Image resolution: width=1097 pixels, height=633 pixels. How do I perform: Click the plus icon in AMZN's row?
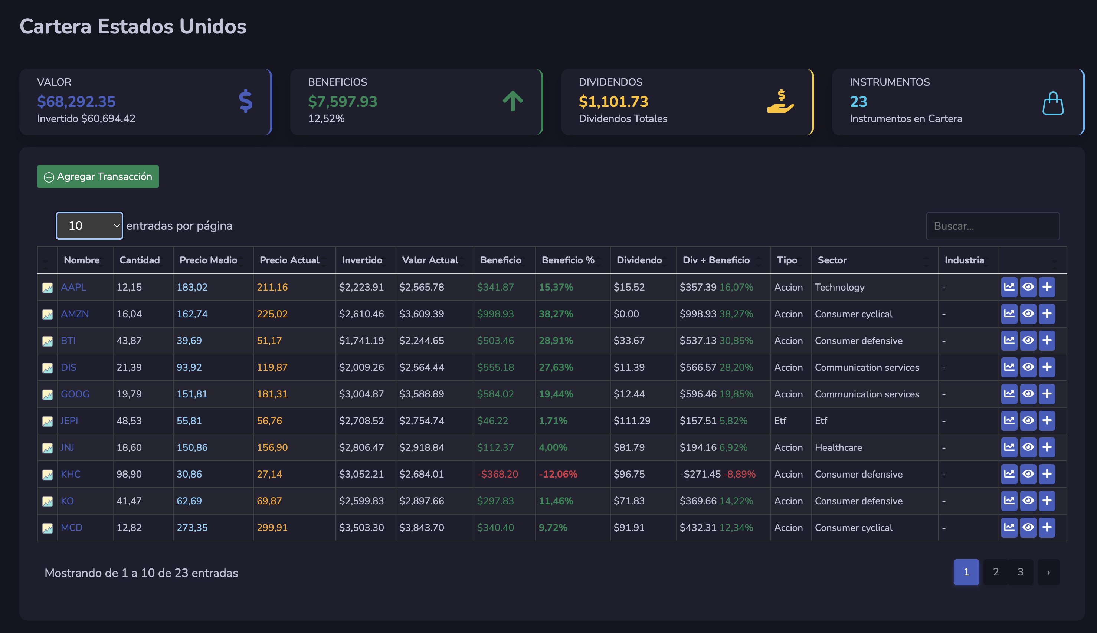click(x=1047, y=314)
